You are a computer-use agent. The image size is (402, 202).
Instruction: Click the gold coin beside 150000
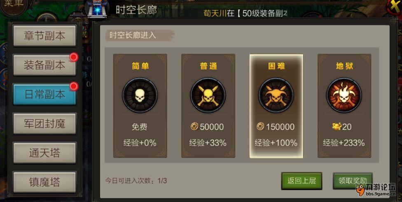pos(260,126)
